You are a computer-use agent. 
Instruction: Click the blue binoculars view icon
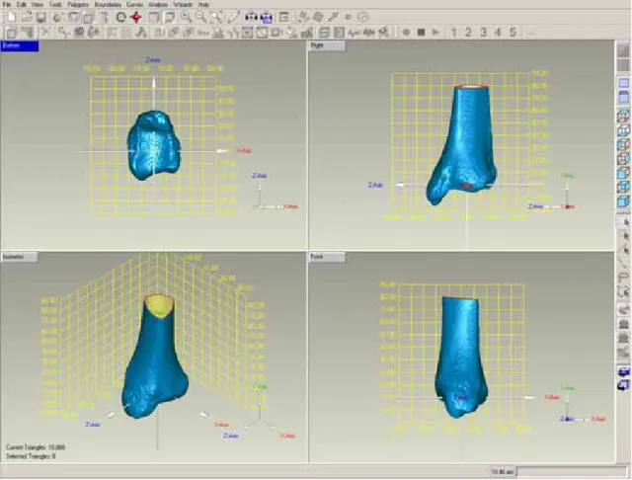click(x=267, y=17)
